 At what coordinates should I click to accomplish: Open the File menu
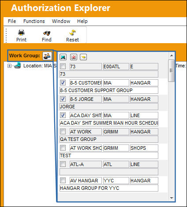click(12, 21)
